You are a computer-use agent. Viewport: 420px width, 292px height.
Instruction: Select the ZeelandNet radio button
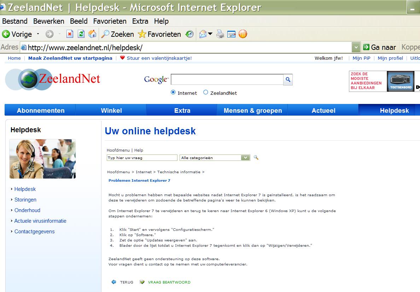click(205, 92)
